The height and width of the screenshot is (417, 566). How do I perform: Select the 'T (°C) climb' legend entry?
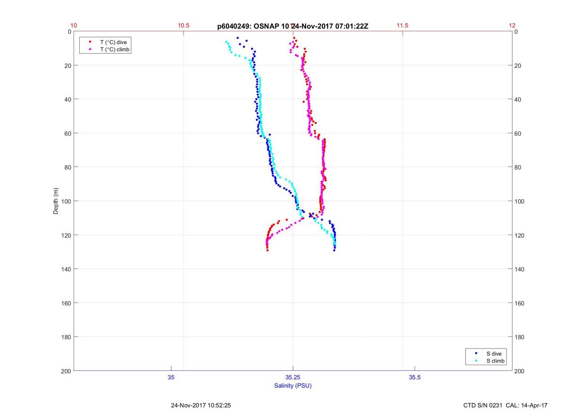point(115,49)
